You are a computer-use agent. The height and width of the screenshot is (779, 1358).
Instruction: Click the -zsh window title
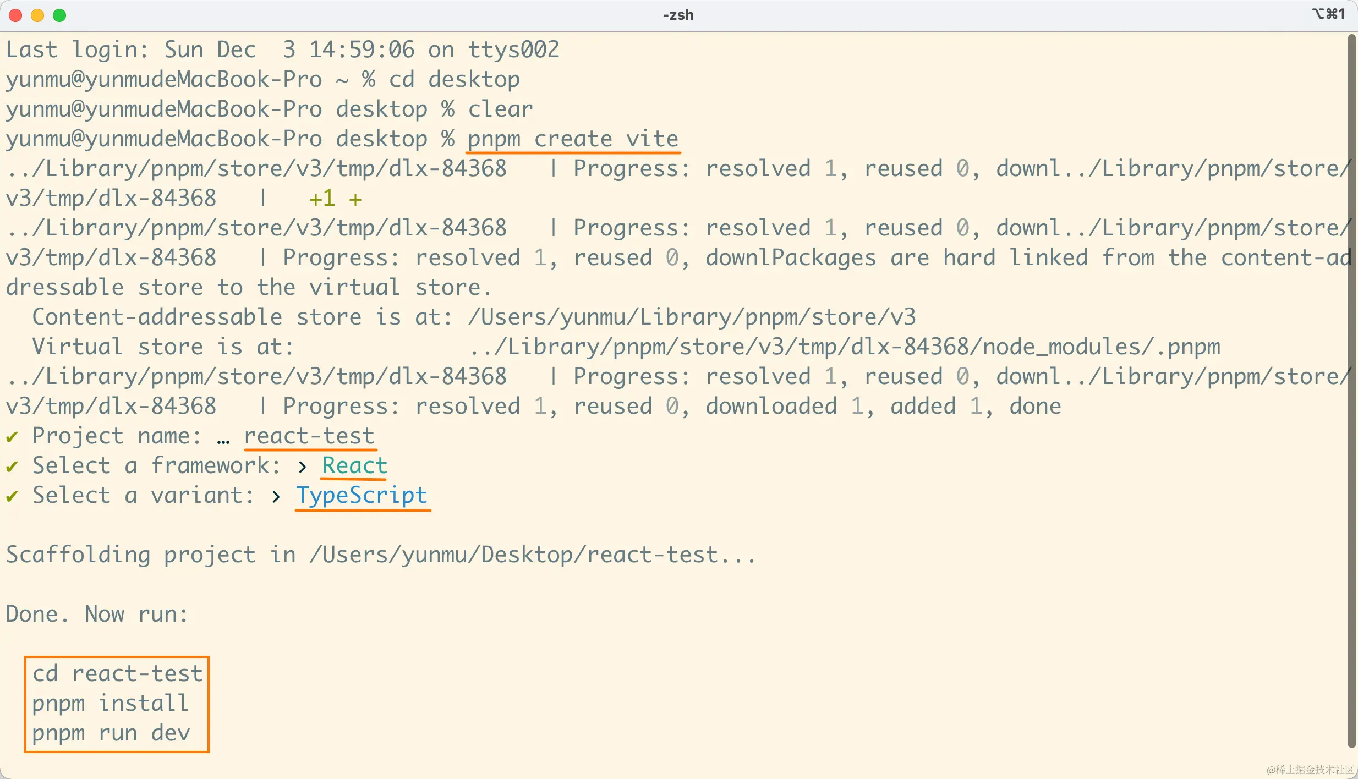click(678, 15)
